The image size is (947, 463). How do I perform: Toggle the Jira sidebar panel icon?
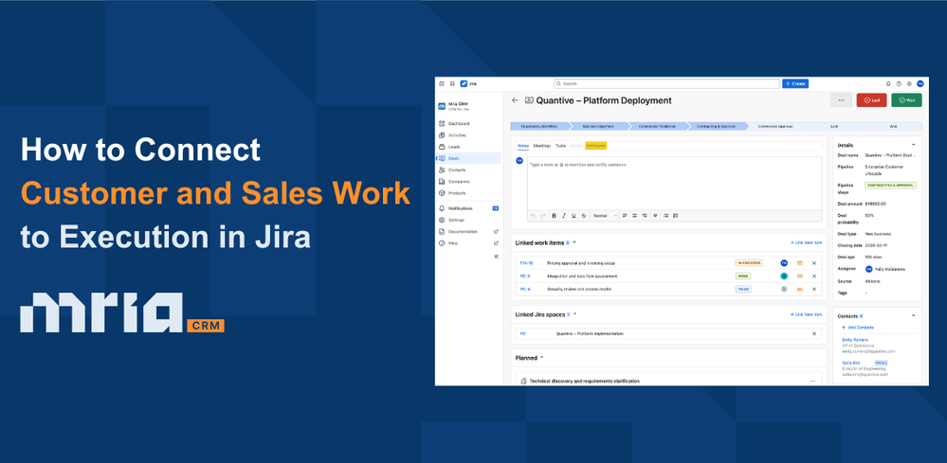click(442, 84)
